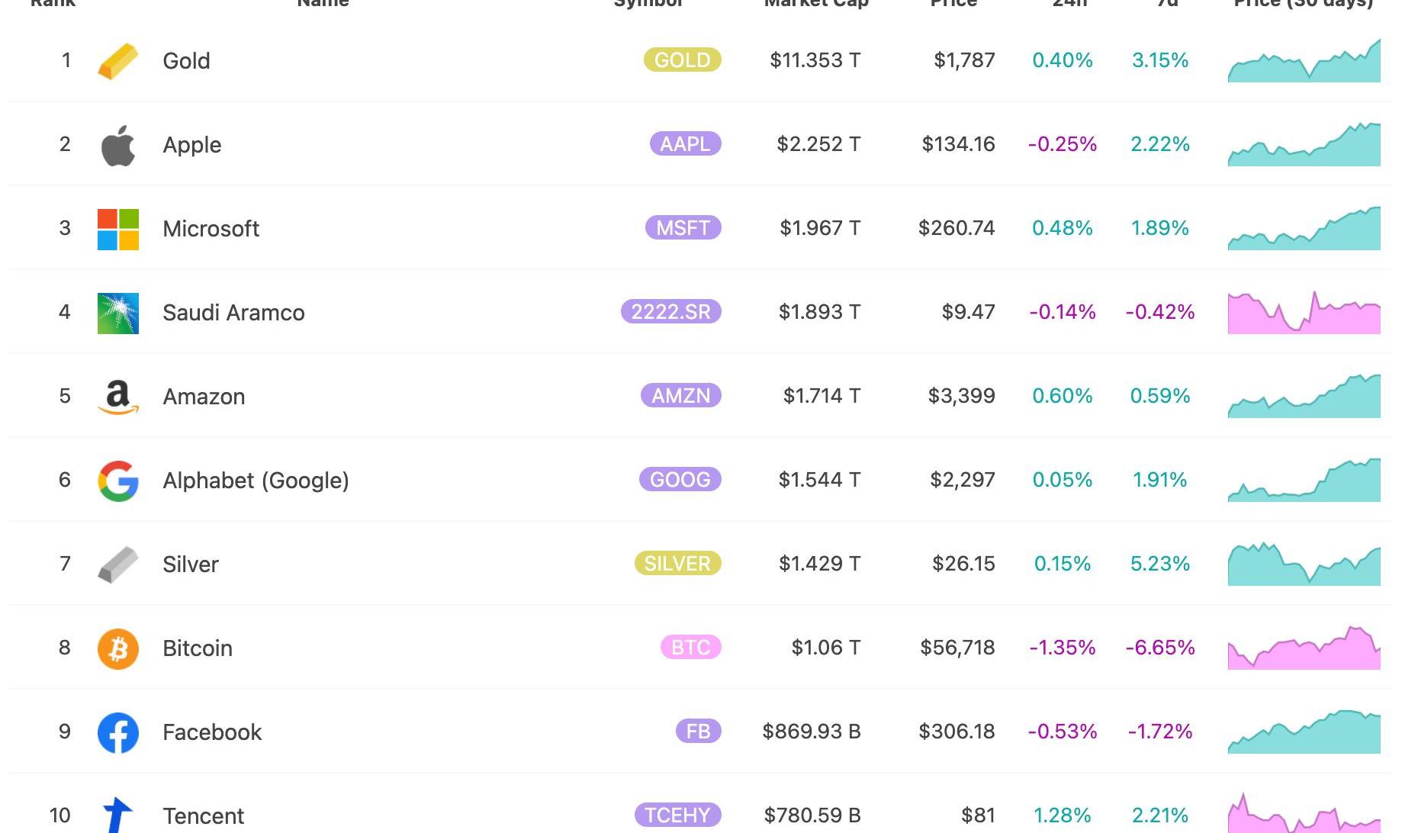
Task: Click the Microsoft logo icon
Action: pos(118,229)
